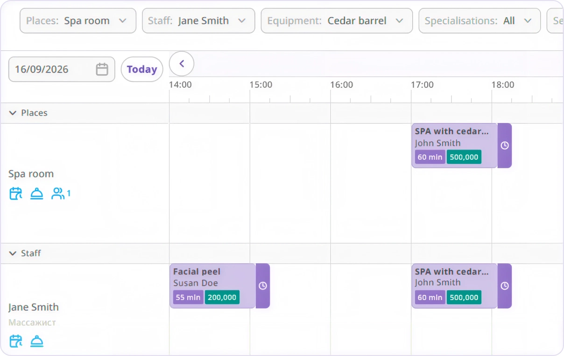Click the 200,000 price tag on Facial peel
The image size is (564, 356).
[222, 297]
